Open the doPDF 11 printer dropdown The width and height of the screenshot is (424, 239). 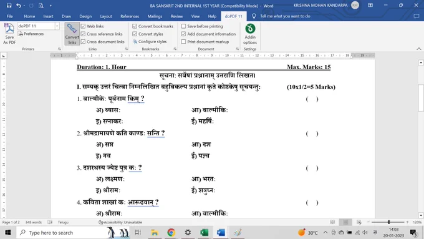pos(57,26)
